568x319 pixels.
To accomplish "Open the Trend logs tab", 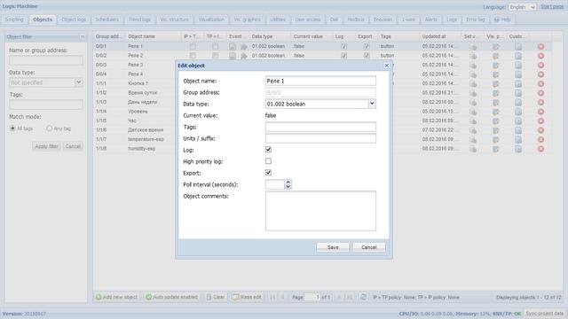I will pos(139,19).
